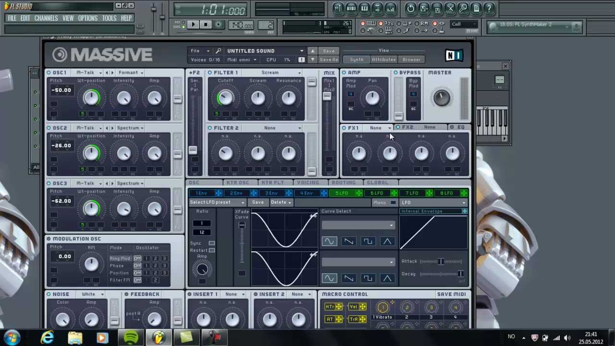Viewport: 615px width, 346px height.
Task: Click the LFO preset Save button
Action: 258,202
